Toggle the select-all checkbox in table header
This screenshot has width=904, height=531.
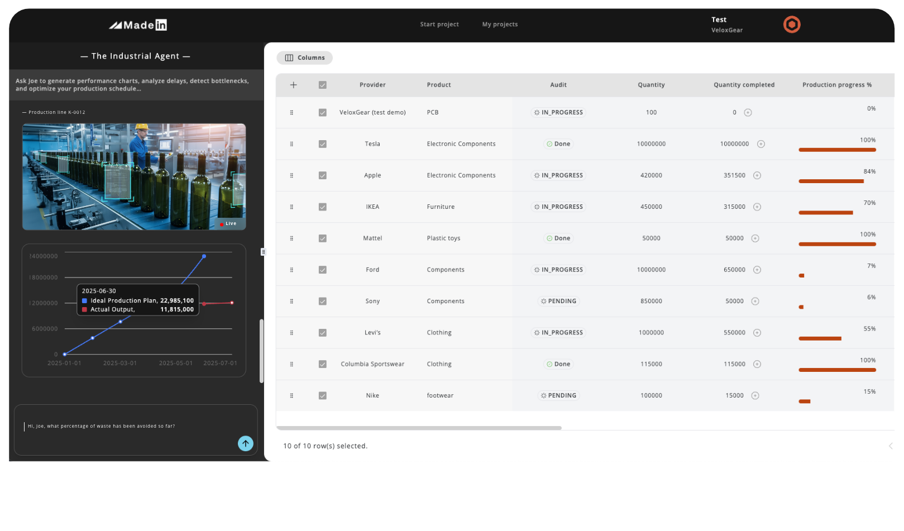323,84
